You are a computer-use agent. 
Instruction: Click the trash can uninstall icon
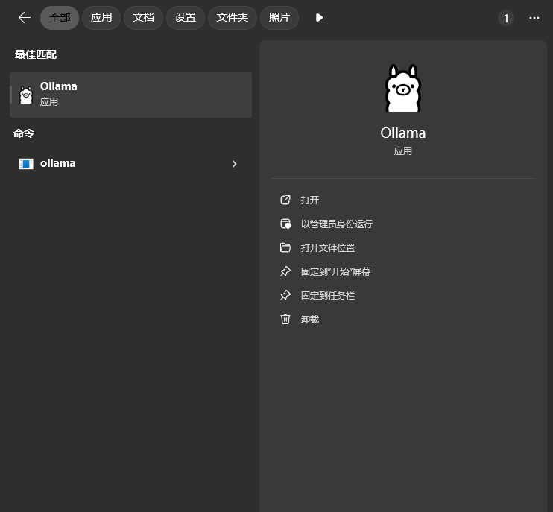285,319
